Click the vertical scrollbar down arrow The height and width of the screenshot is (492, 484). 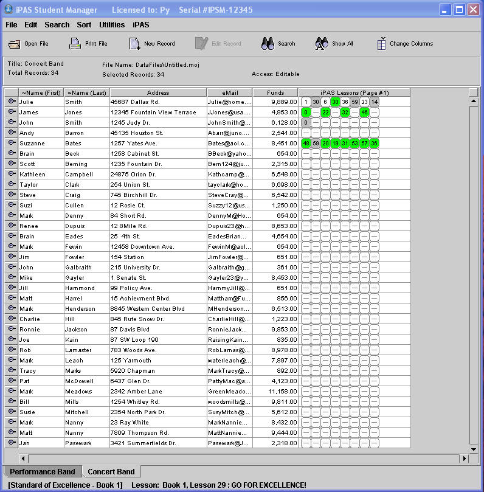474,449
